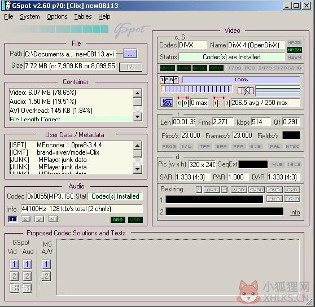Click the Container list scroll-down arrow
This screenshot has width=315, height=307.
tap(138, 116)
